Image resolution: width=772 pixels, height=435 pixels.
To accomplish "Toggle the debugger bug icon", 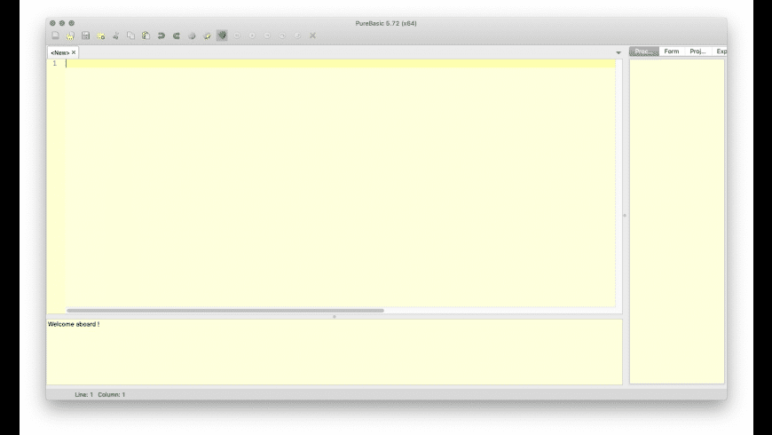I will click(222, 36).
